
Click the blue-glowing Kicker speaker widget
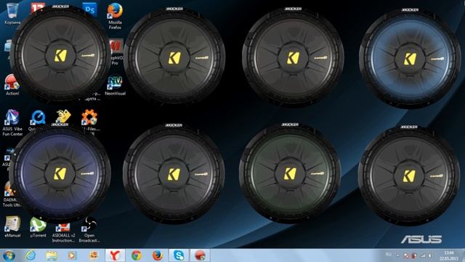coord(410,59)
